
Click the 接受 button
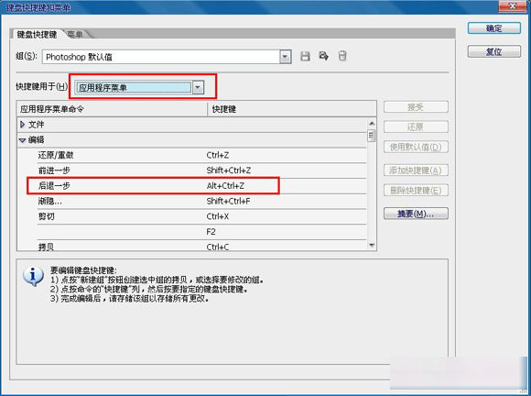[x=416, y=107]
